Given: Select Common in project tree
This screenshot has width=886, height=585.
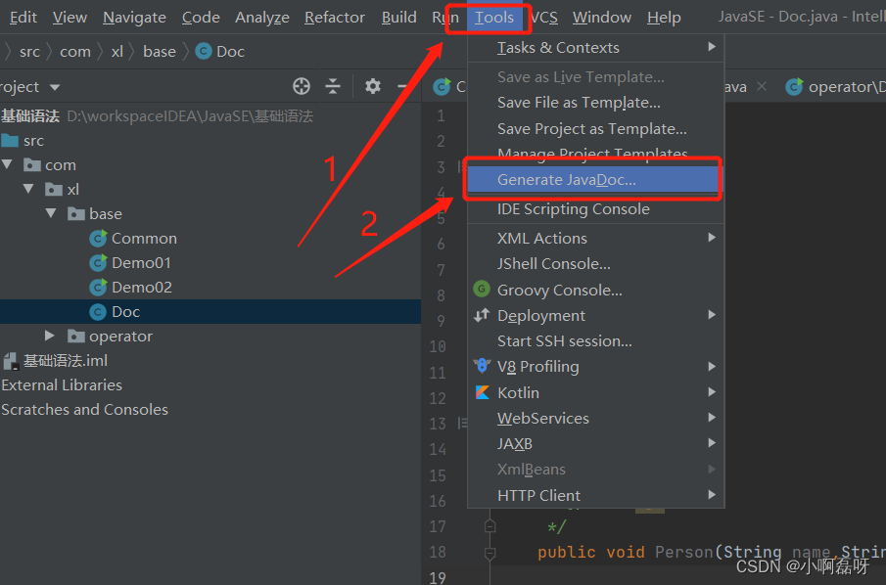Looking at the screenshot, I should coord(144,239).
